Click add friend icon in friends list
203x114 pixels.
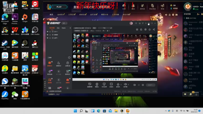coord(198,14)
